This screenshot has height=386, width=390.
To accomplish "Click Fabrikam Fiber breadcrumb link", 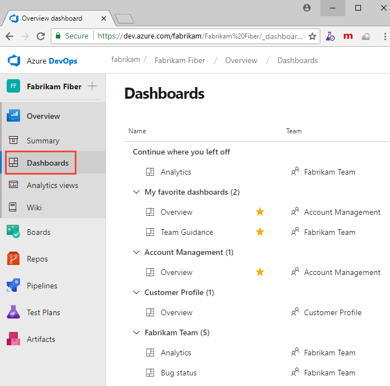I will point(180,60).
